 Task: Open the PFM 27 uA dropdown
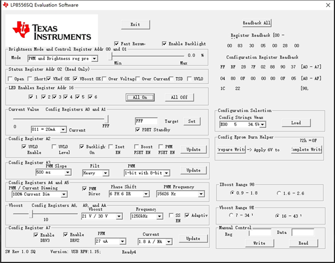click(x=110, y=242)
